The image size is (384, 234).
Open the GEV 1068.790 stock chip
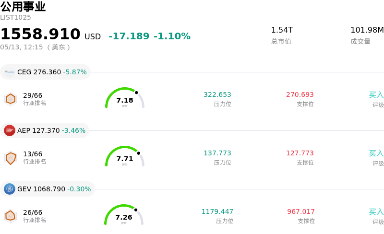[x=47, y=189]
